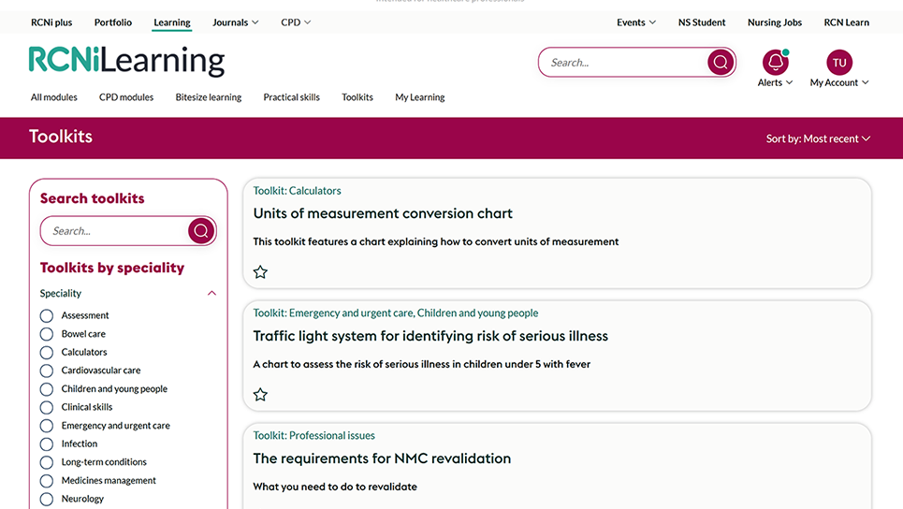Open the Portfolio top menu item
Screen dimensions: 903x509
(113, 22)
